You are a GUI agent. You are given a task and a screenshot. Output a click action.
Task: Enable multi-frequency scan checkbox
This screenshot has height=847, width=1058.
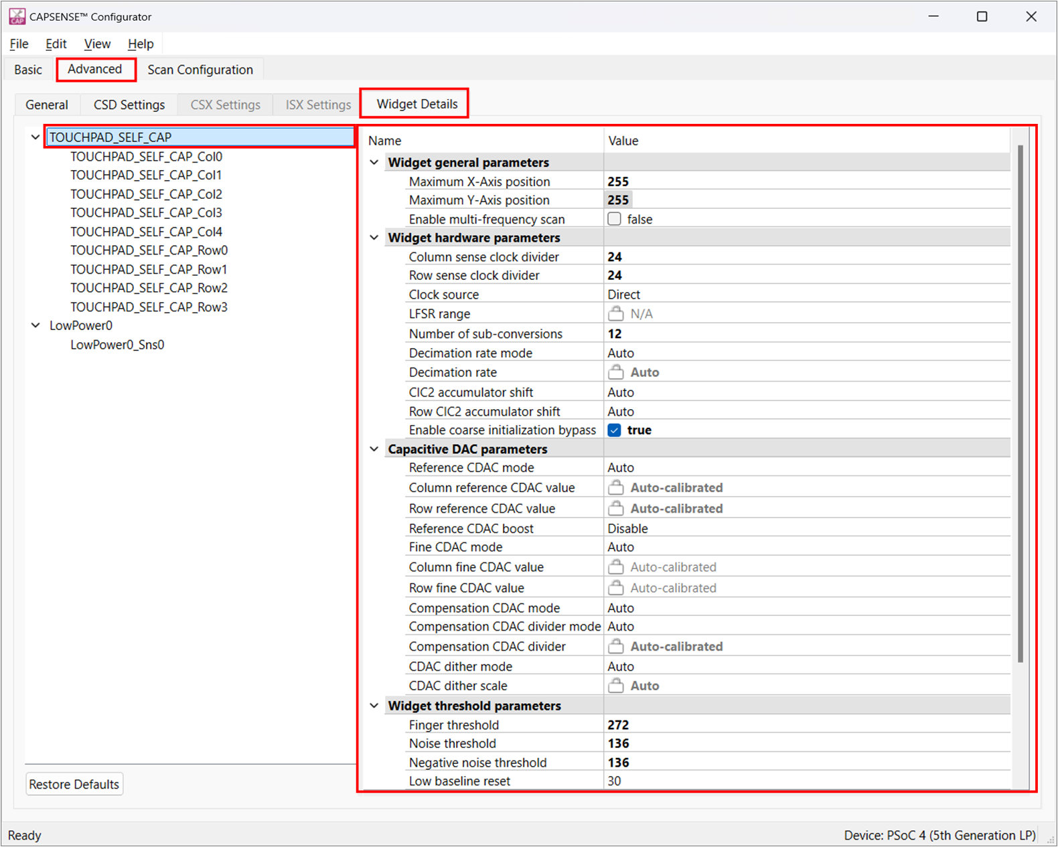[614, 219]
